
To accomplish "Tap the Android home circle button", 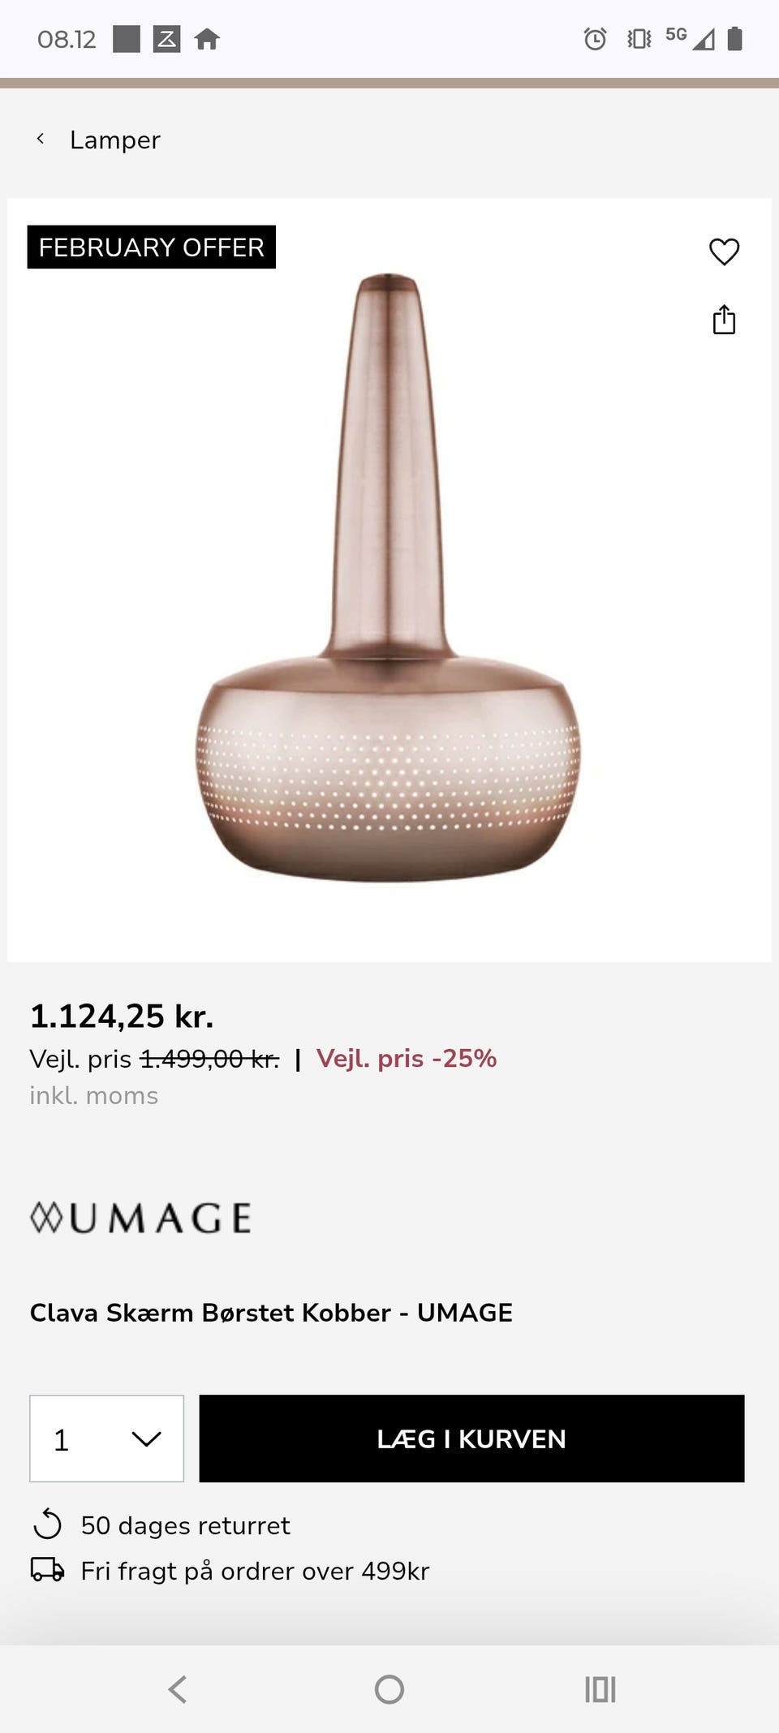I will [x=389, y=1689].
